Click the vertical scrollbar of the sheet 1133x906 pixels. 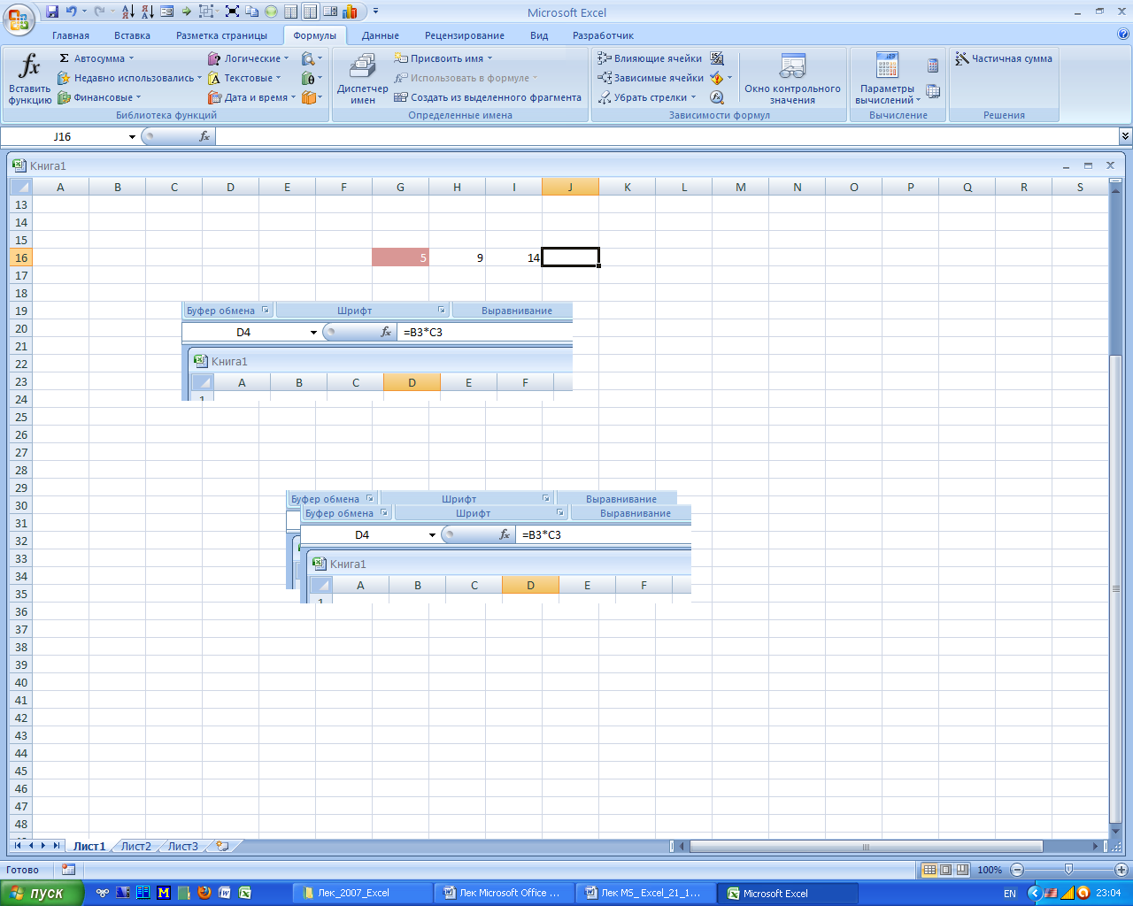tap(1116, 588)
